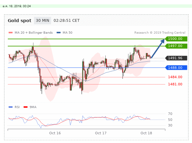Click the MA 50 blue legend swatch
The width and height of the screenshot is (192, 143).
coord(59,33)
